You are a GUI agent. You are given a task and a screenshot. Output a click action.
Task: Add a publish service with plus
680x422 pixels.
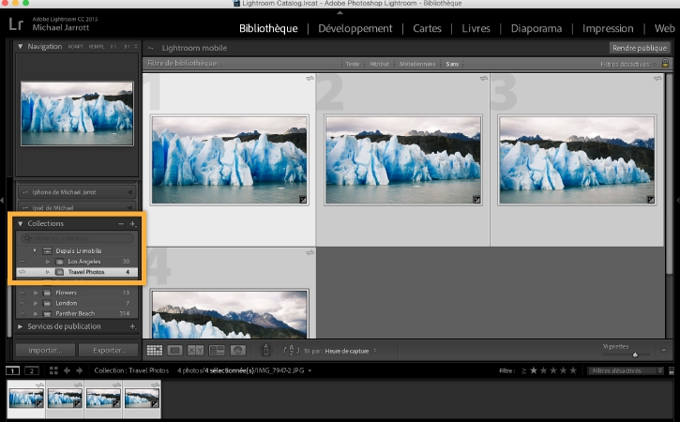[132, 326]
